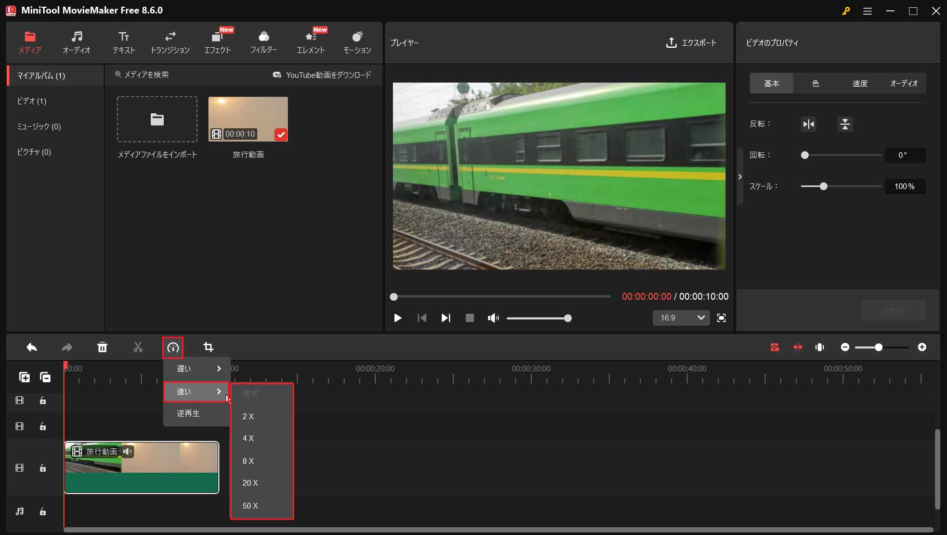This screenshot has width=947, height=535.
Task: Open the トランジション (Transitions) panel
Action: click(170, 42)
